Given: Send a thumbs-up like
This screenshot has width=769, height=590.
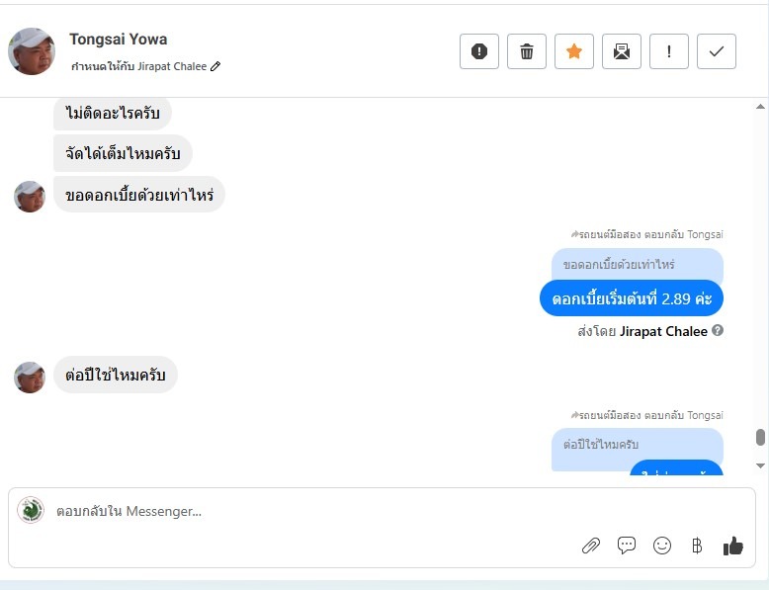Looking at the screenshot, I should click(x=733, y=546).
